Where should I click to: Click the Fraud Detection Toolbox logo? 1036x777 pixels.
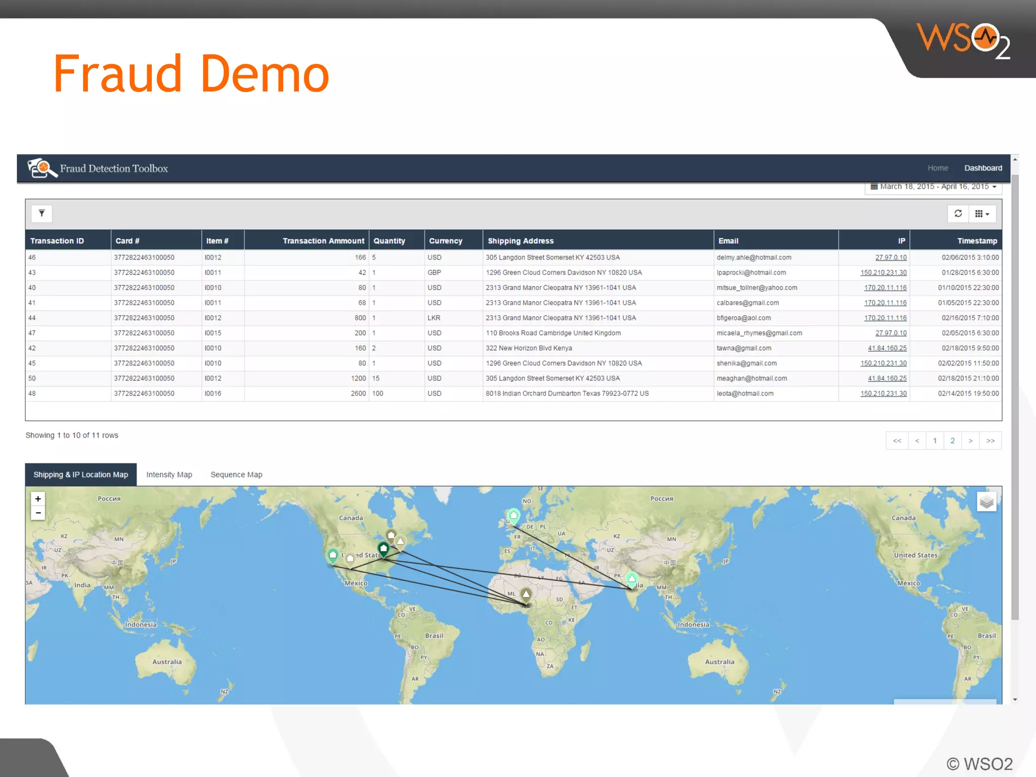pos(98,168)
